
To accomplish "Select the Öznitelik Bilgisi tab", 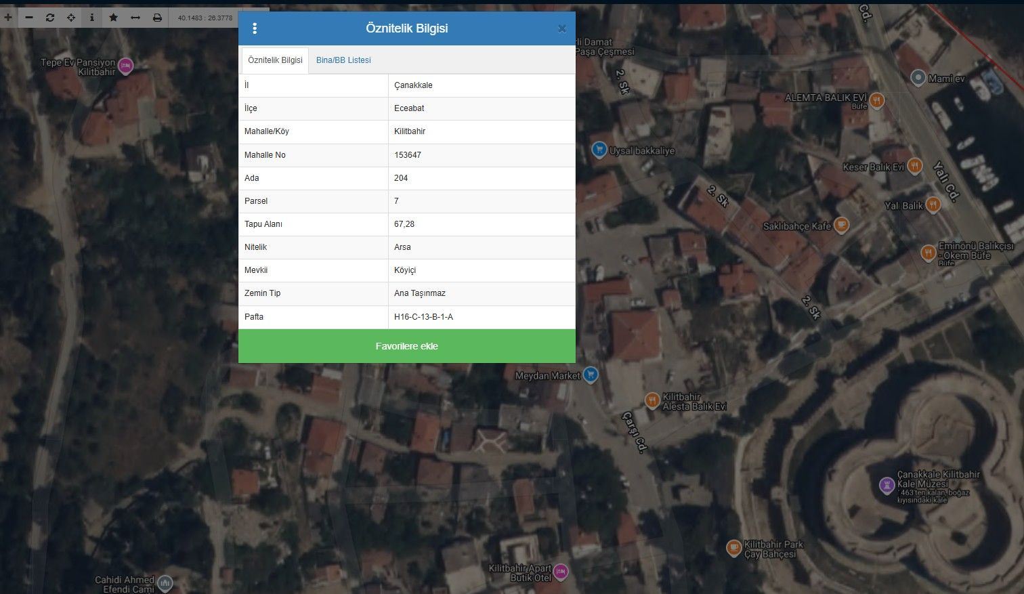I will (x=275, y=60).
